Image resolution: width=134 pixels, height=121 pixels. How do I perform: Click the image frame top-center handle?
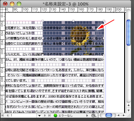pyautogui.click(x=73, y=21)
